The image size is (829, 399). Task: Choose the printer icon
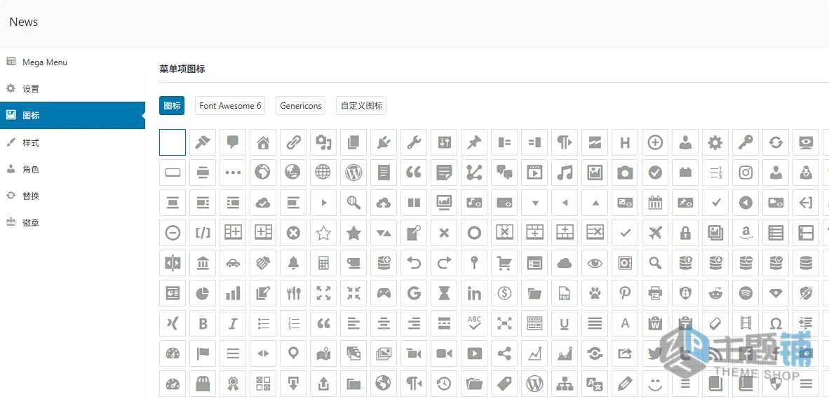click(x=655, y=293)
